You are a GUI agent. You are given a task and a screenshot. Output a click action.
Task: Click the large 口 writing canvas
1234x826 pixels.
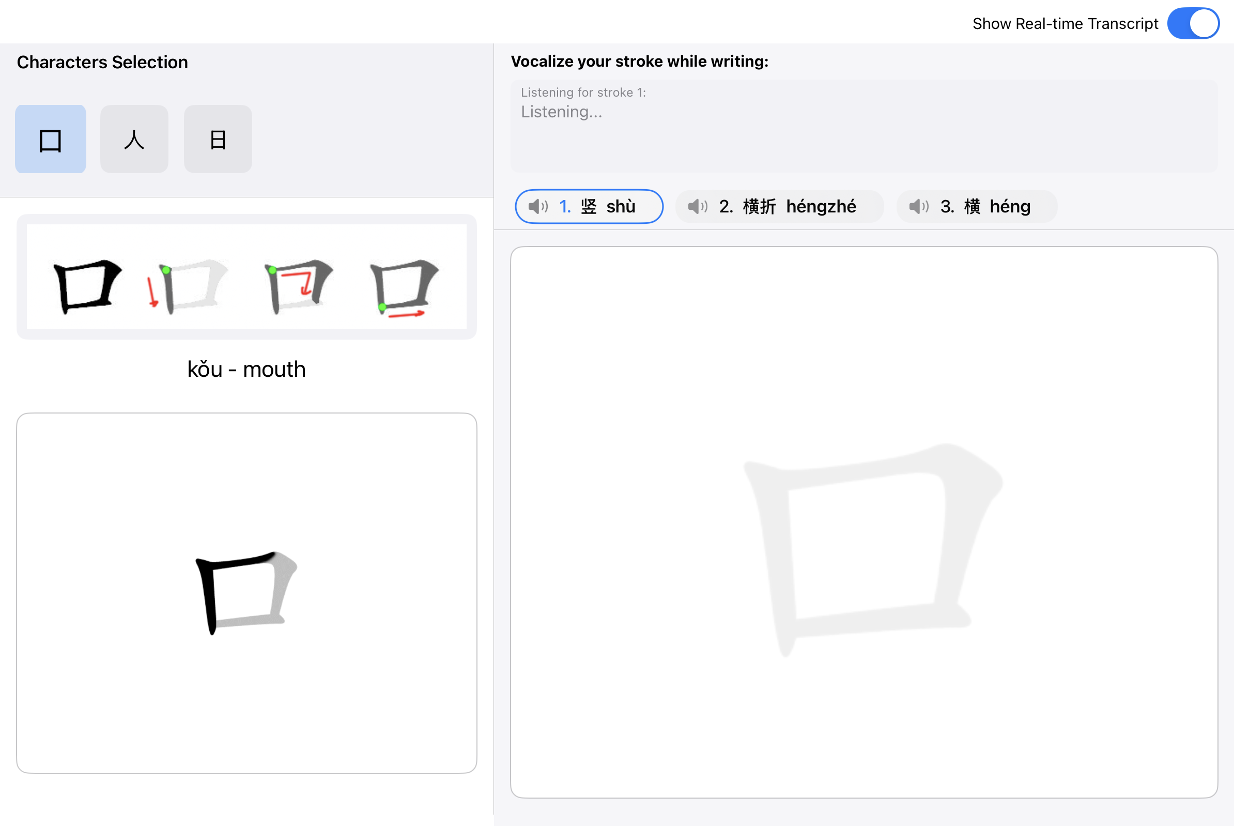coord(863,522)
